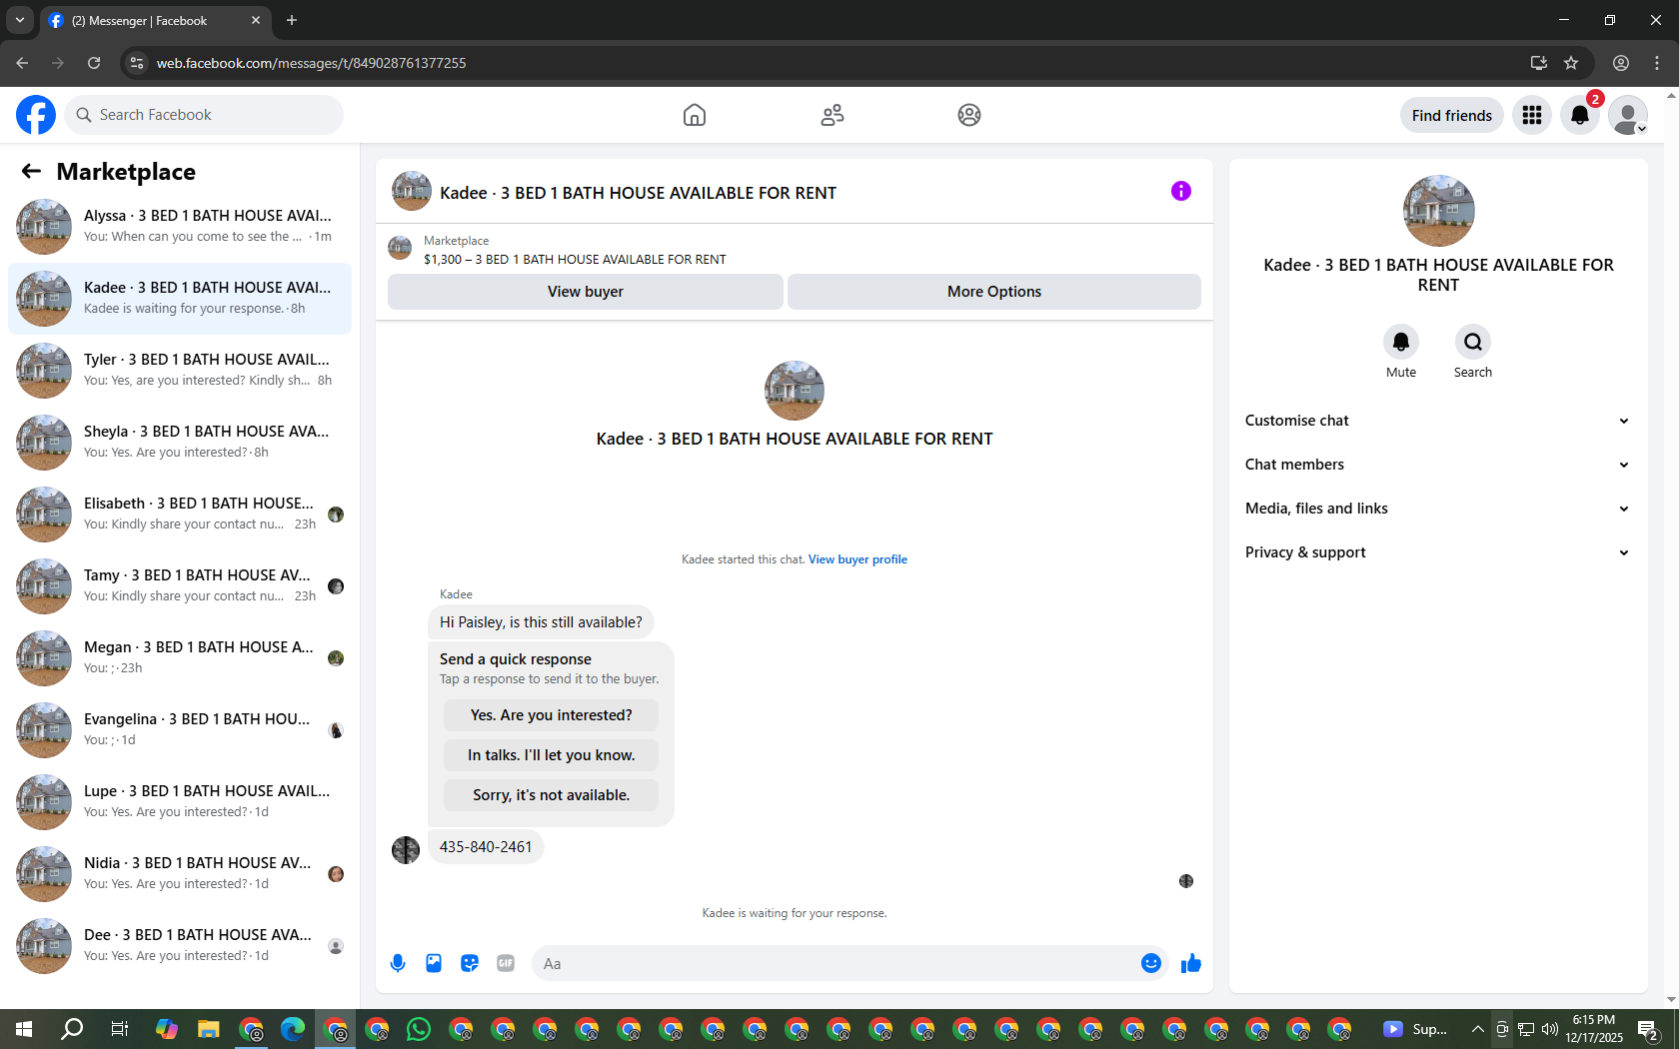
Task: Open the tab search dropdown in Chrome
Action: (x=20, y=20)
